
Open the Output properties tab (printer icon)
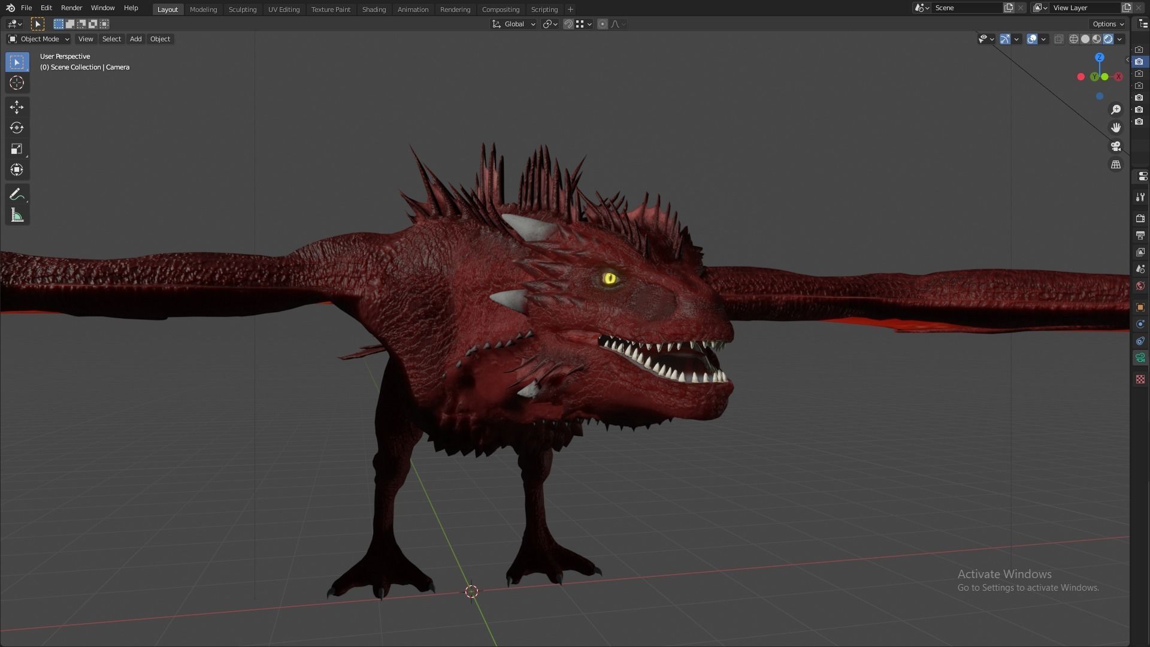click(1140, 235)
